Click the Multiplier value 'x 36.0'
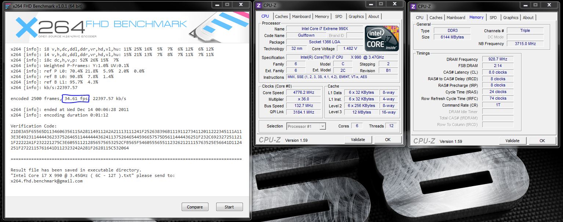This screenshot has height=222, width=563. (304, 99)
